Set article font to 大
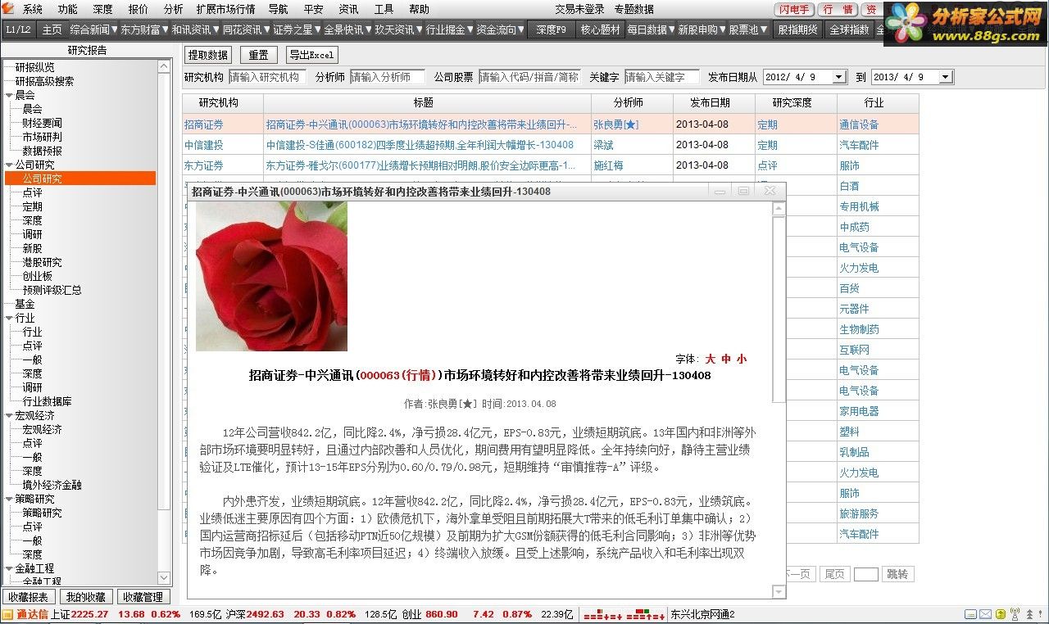1049x624 pixels. tap(711, 359)
